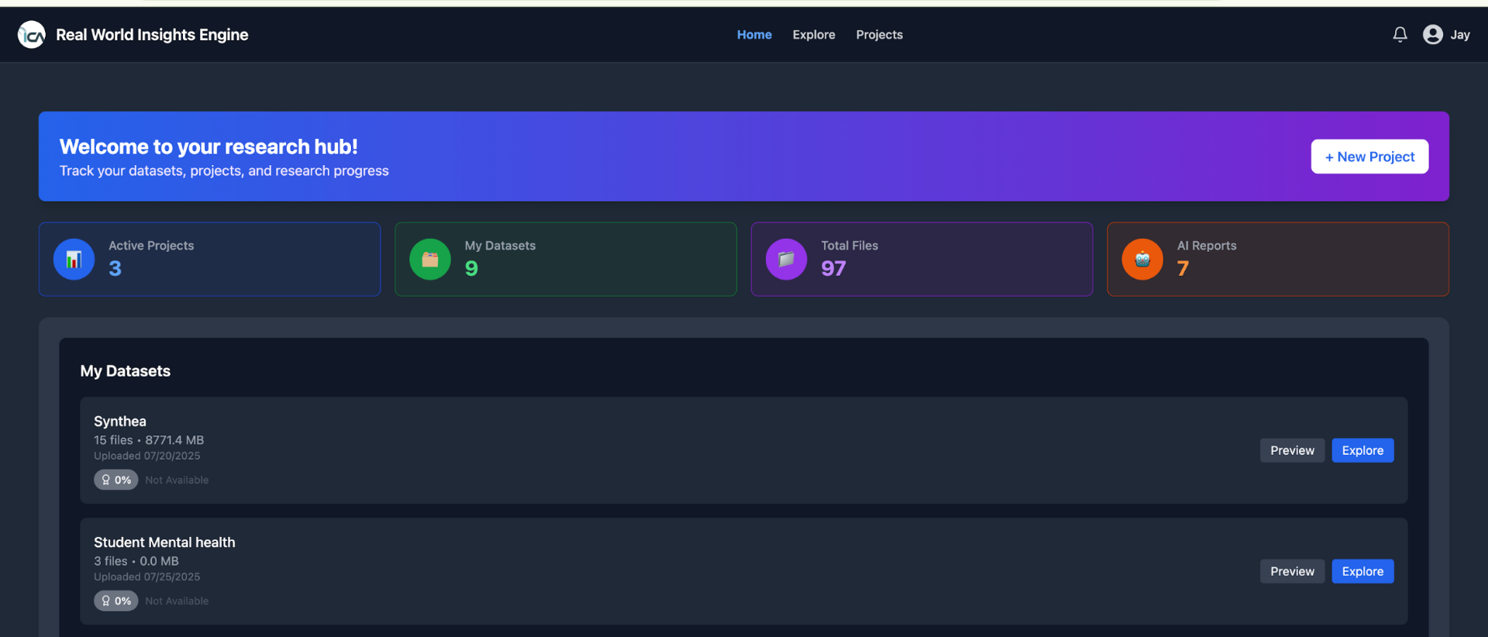
Task: Explore the Student Mental health dataset
Action: click(1362, 571)
